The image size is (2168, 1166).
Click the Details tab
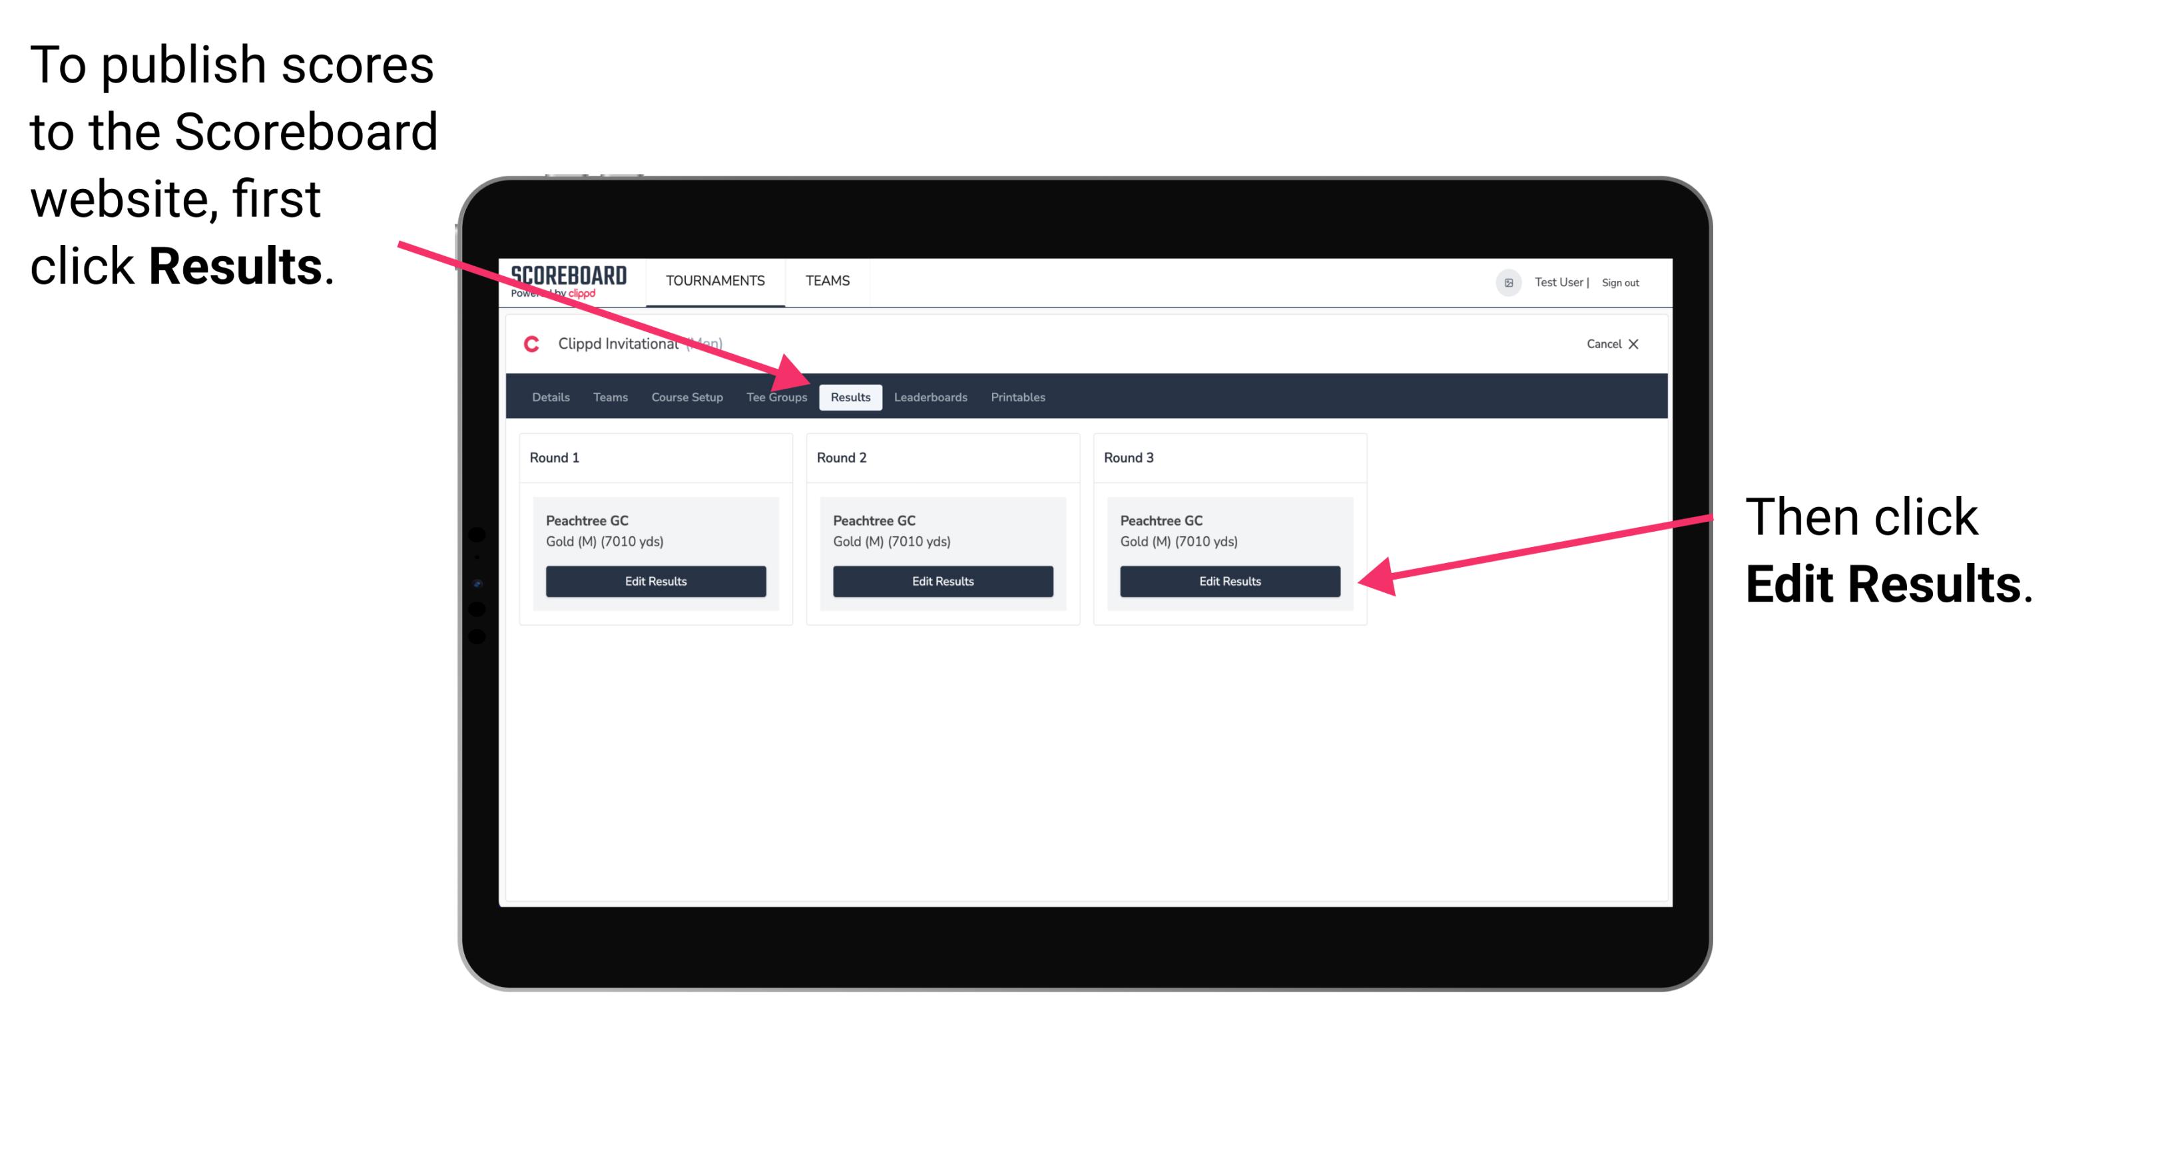tap(552, 398)
